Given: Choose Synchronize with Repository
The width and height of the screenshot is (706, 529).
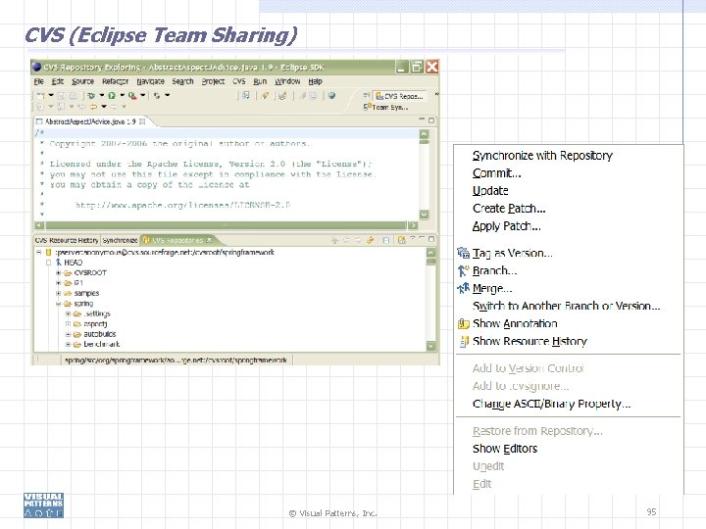Looking at the screenshot, I should (542, 156).
